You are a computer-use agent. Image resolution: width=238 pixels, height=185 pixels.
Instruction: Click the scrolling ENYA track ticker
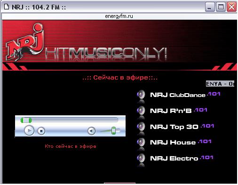click(x=220, y=84)
